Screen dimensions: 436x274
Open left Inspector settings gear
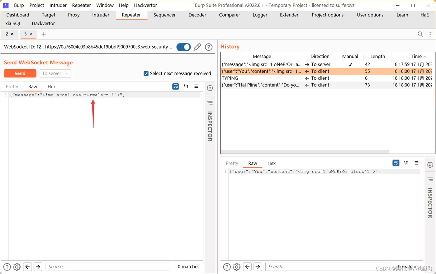coord(210,88)
